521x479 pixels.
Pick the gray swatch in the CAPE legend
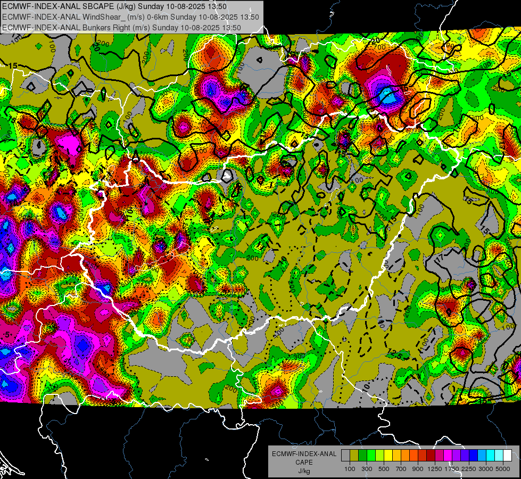pyautogui.click(x=345, y=456)
